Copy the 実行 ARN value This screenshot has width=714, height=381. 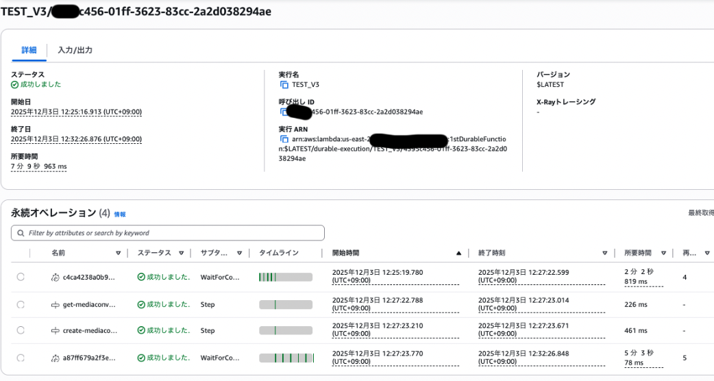284,139
